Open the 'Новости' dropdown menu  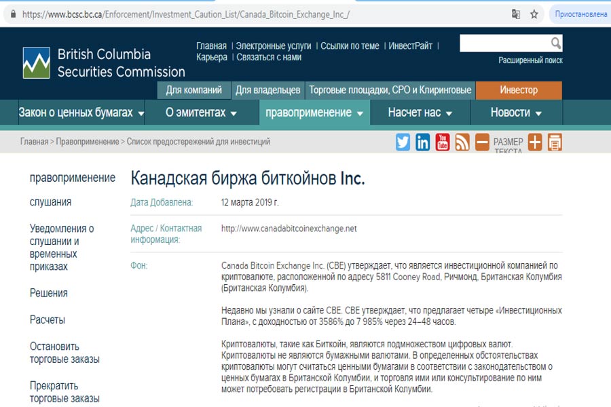click(517, 113)
